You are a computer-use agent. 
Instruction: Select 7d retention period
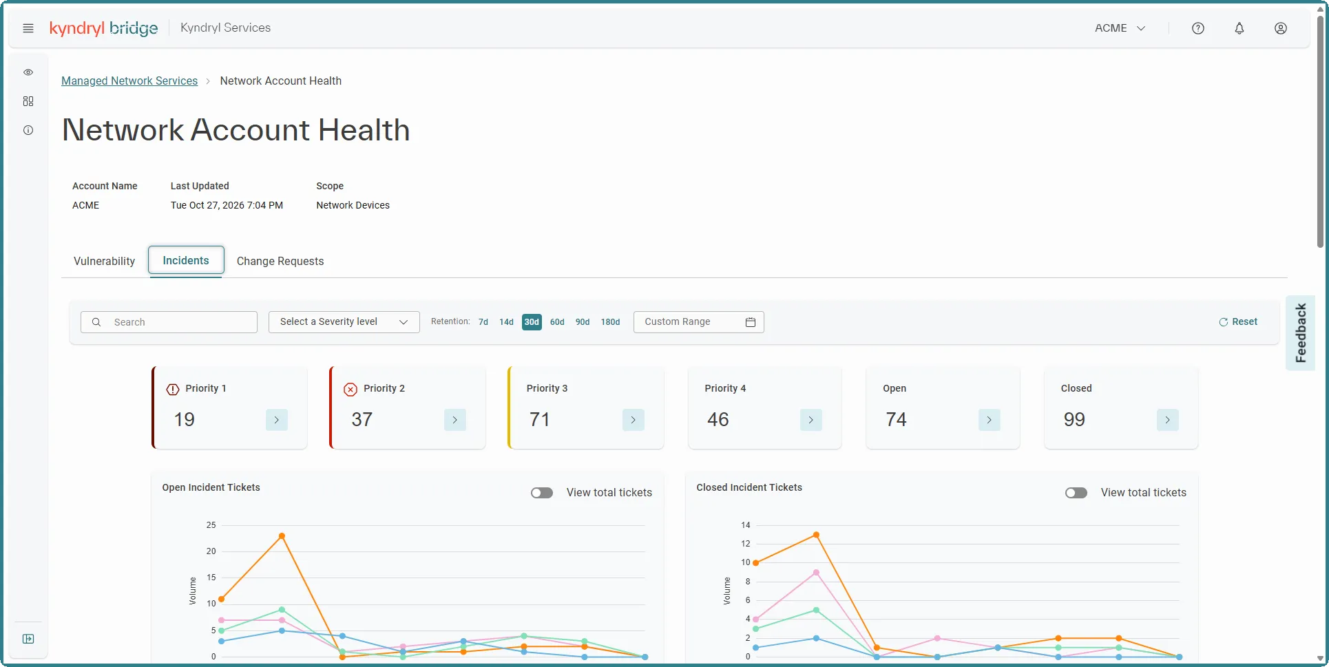click(x=483, y=322)
